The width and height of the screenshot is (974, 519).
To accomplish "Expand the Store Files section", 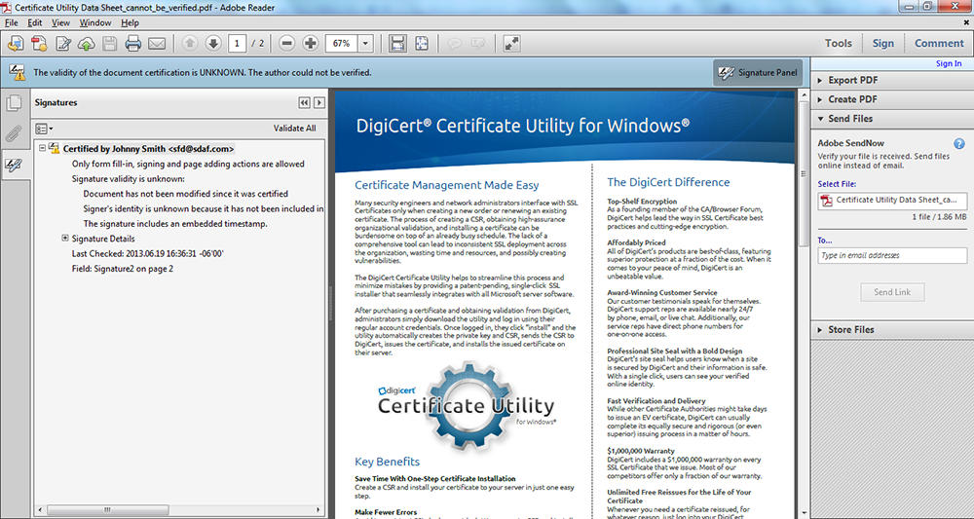I will pos(892,330).
